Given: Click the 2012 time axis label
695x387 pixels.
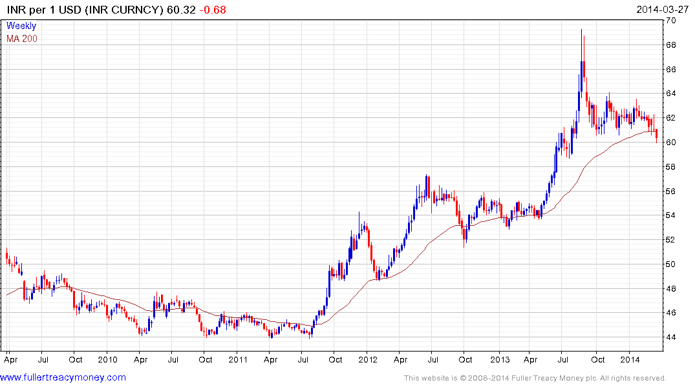Looking at the screenshot, I should click(368, 359).
